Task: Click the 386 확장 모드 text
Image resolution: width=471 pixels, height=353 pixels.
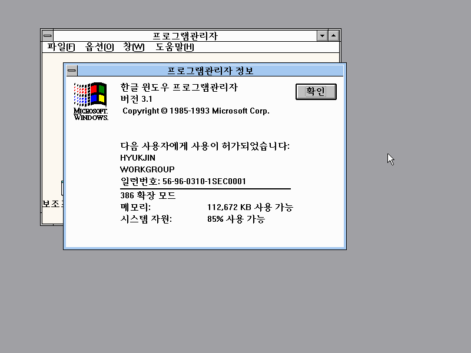Action: pyautogui.click(x=148, y=195)
